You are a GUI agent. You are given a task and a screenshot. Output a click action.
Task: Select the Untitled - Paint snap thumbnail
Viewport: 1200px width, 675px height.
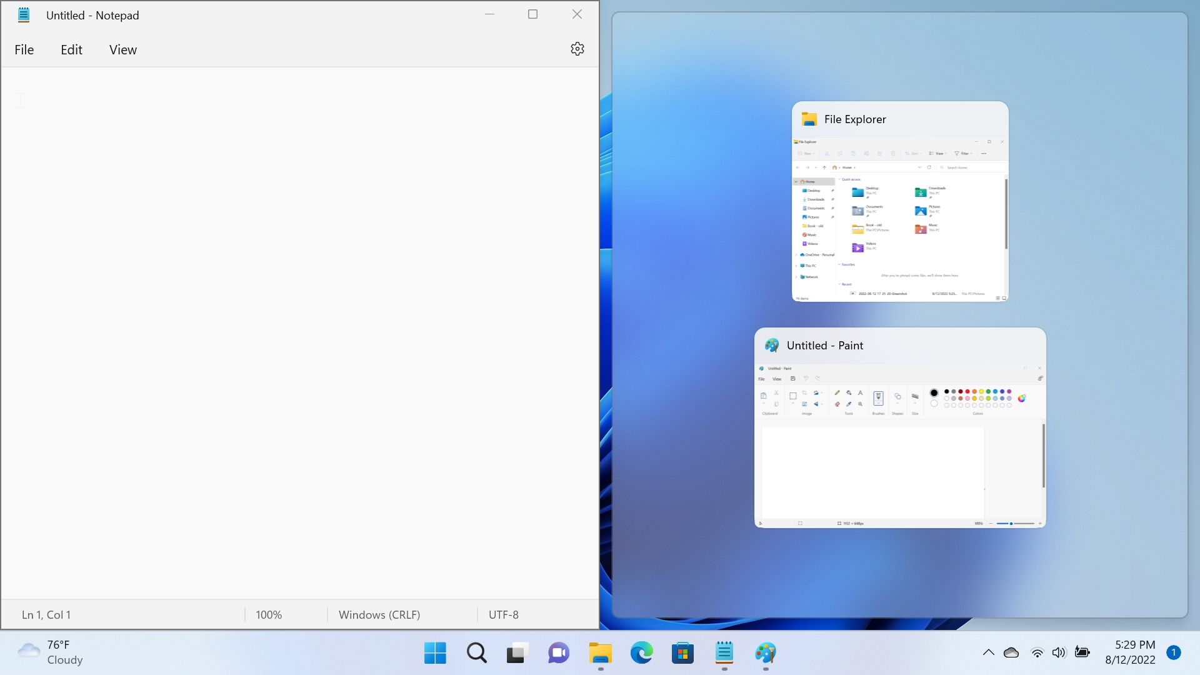pos(900,427)
